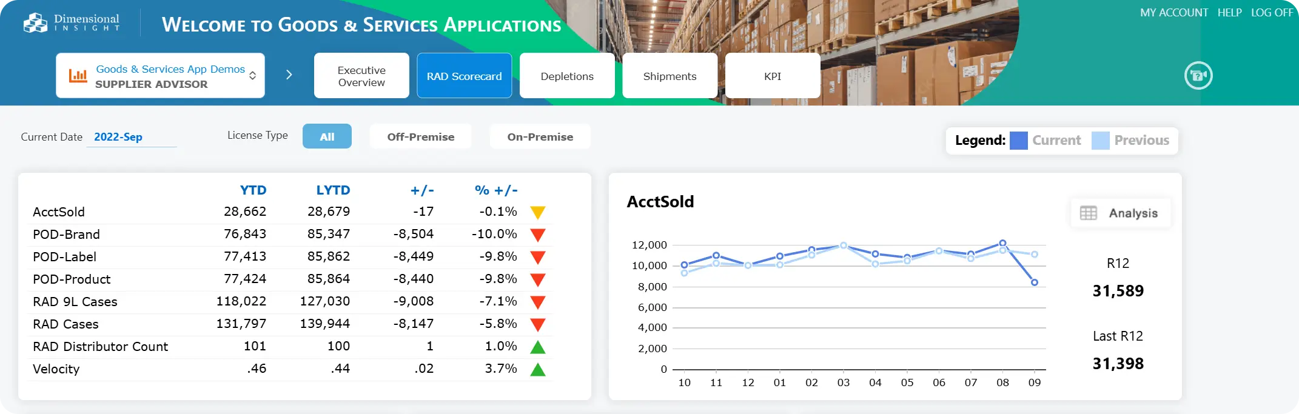Click RAD Cases difference value -8,147
The height and width of the screenshot is (414, 1299).
(414, 324)
